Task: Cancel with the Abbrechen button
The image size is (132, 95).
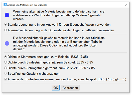Action: tap(70, 88)
